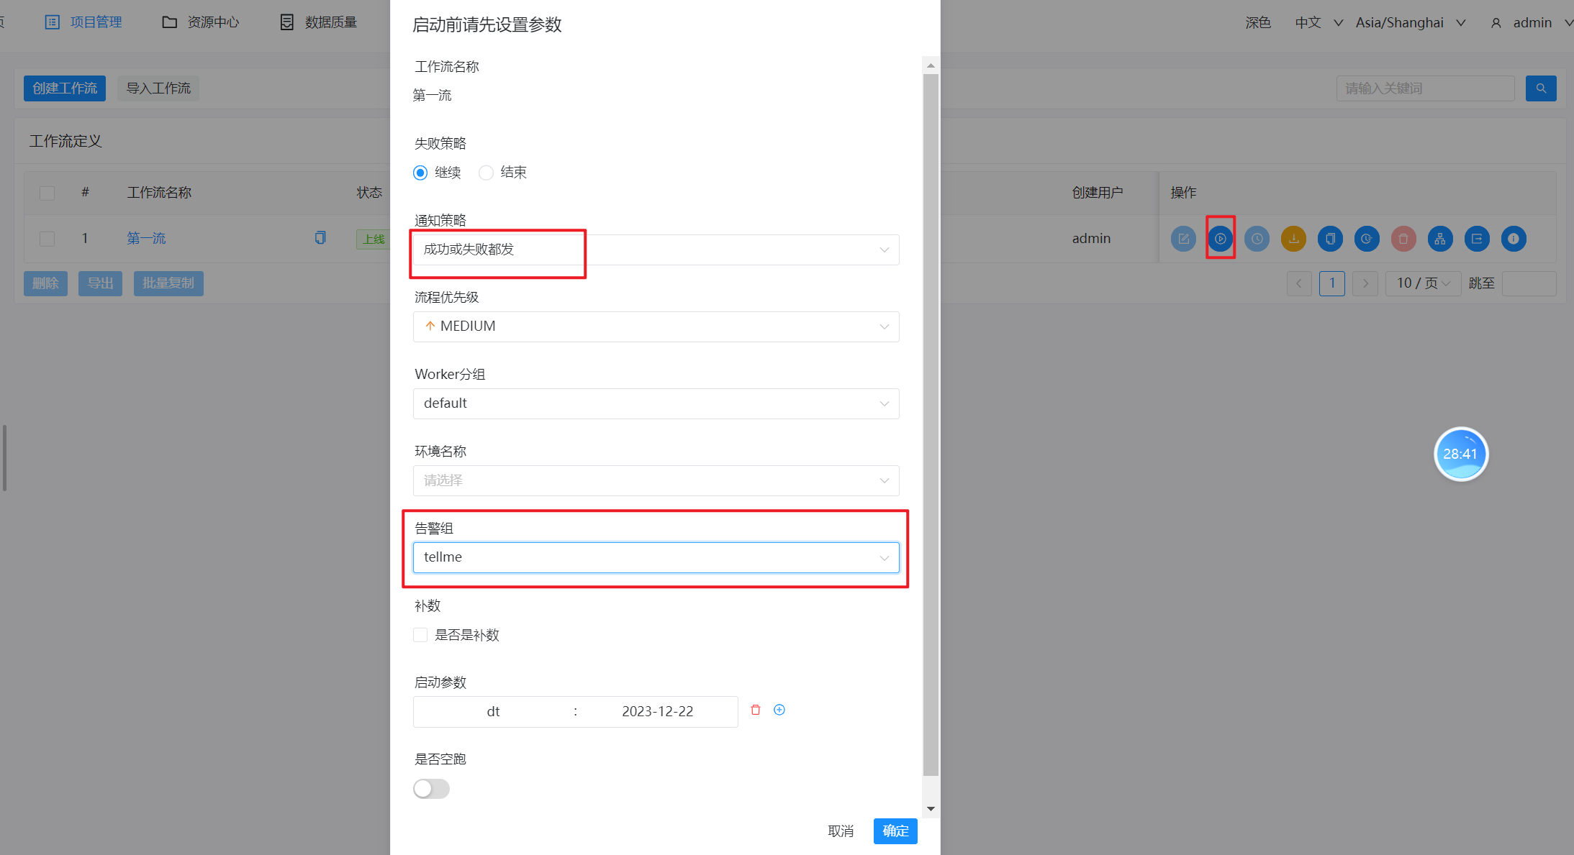
Task: Enable the 是否空跑 dry-run switch
Action: tap(431, 789)
